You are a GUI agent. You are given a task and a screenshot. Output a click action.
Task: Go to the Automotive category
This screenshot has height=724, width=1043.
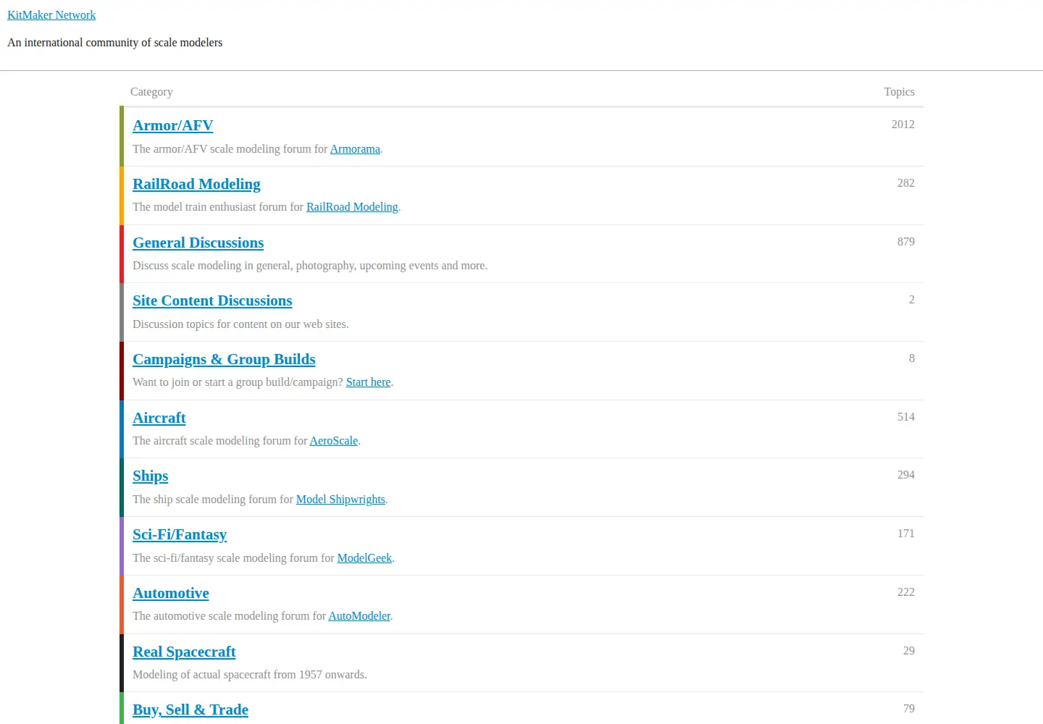(x=170, y=594)
